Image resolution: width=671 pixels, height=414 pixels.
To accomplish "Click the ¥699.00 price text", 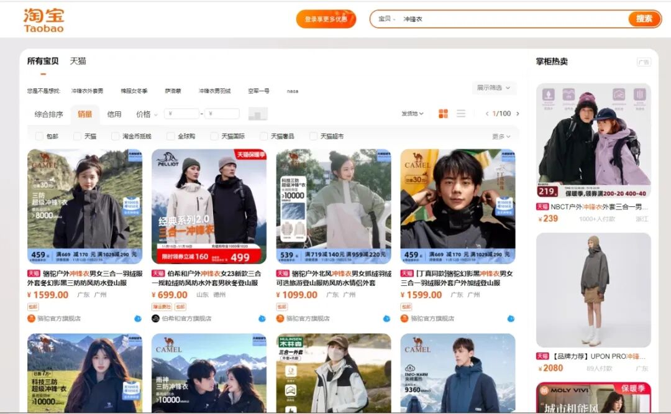I will click(170, 295).
